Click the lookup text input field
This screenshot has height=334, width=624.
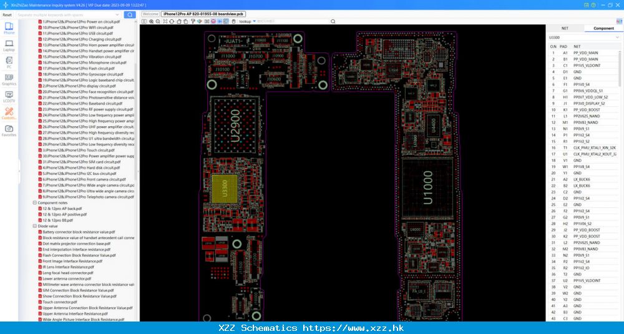294,21
